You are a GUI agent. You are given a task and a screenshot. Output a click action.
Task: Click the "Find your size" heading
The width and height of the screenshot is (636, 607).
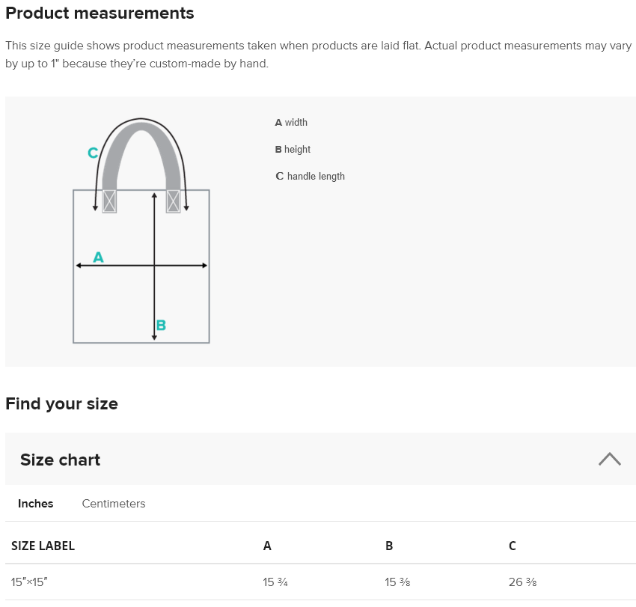pyautogui.click(x=61, y=403)
